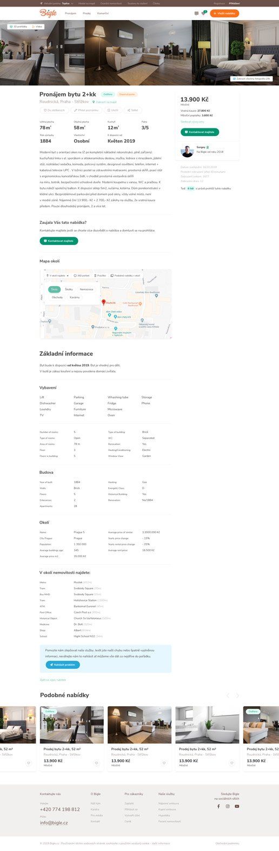Image resolution: width=279 pixels, height=851 pixels.
Task: Click Zobrazit na mapě link
Action: pyautogui.click(x=104, y=102)
